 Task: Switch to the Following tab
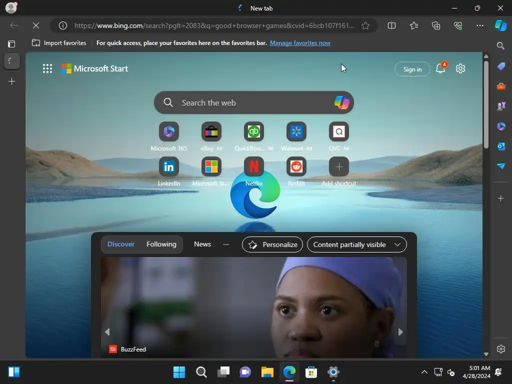coord(161,244)
